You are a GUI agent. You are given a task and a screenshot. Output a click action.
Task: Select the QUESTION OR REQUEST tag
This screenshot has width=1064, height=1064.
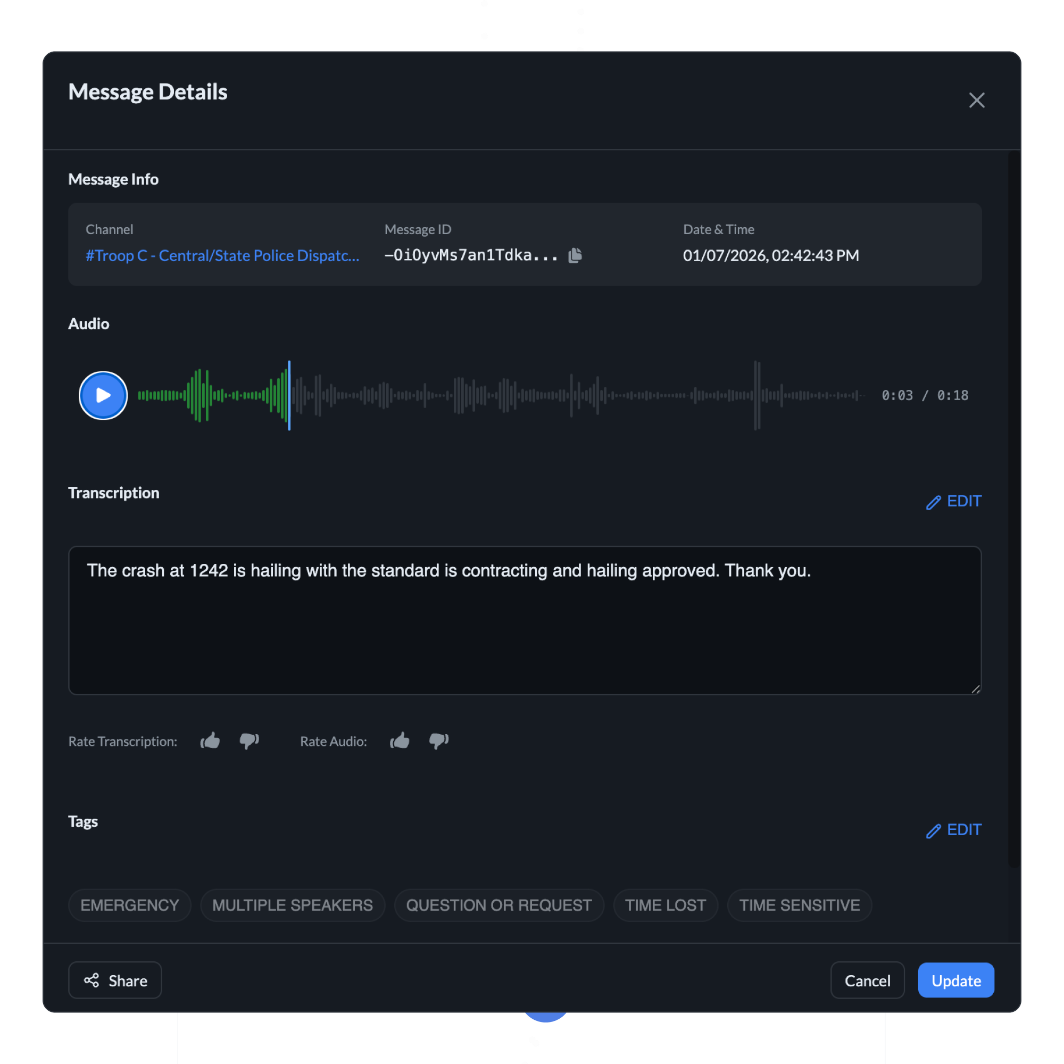(498, 905)
